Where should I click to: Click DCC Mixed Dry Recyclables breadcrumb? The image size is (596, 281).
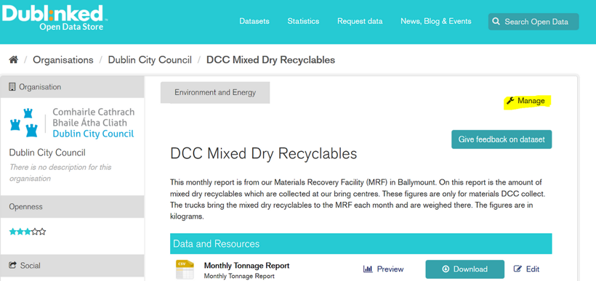[270, 60]
